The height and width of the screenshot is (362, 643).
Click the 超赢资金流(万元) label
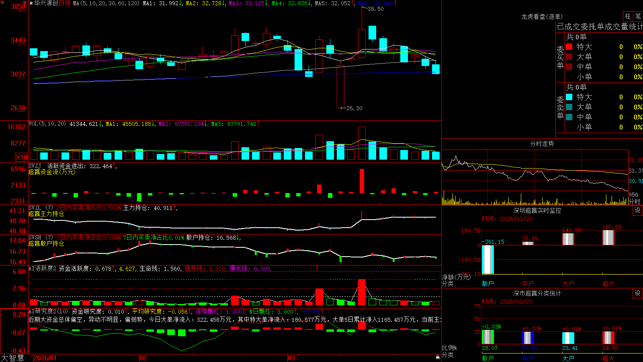click(52, 172)
